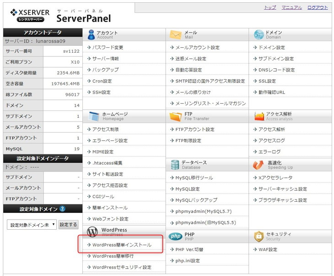This screenshot has height=276, width=334.
Task: Open SSL設定
Action: (x=267, y=81)
